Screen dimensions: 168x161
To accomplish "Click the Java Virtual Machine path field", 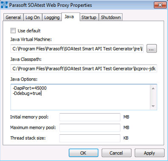I will click(77, 49).
